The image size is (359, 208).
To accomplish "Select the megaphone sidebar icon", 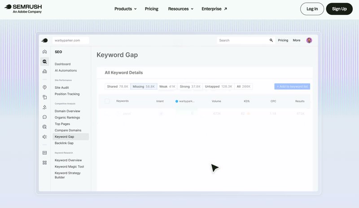I will pyautogui.click(x=44, y=137).
